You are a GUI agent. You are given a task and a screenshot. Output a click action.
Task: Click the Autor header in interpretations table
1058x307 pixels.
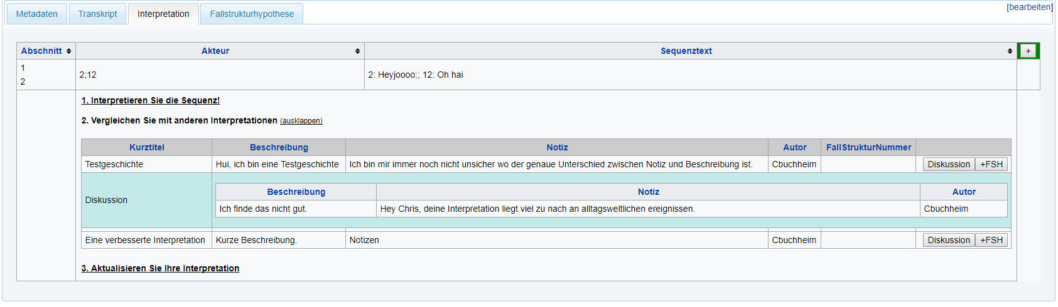[x=794, y=147]
